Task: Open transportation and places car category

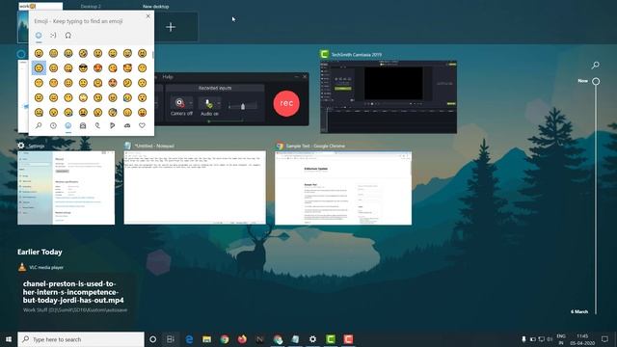Action: pos(127,125)
